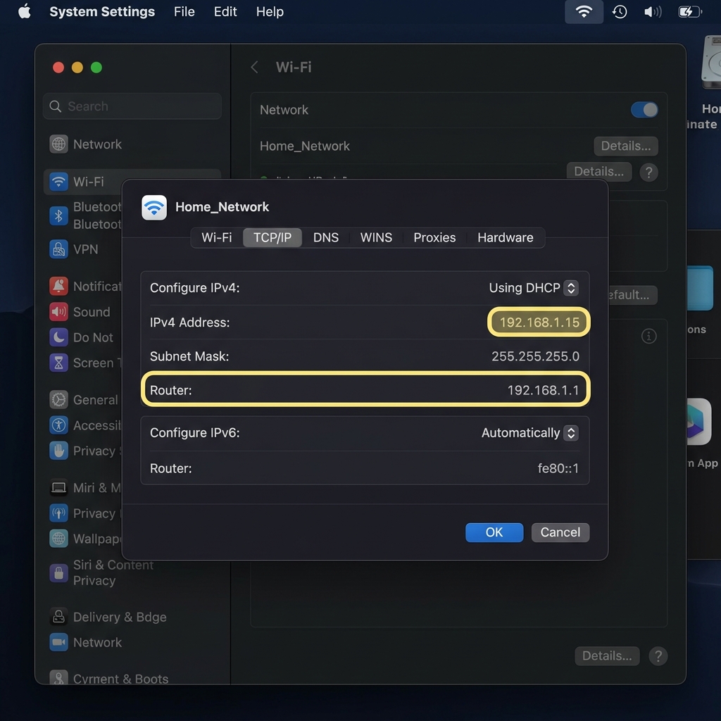Click the info circle icon behind dialog
The height and width of the screenshot is (721, 721).
pyautogui.click(x=648, y=336)
